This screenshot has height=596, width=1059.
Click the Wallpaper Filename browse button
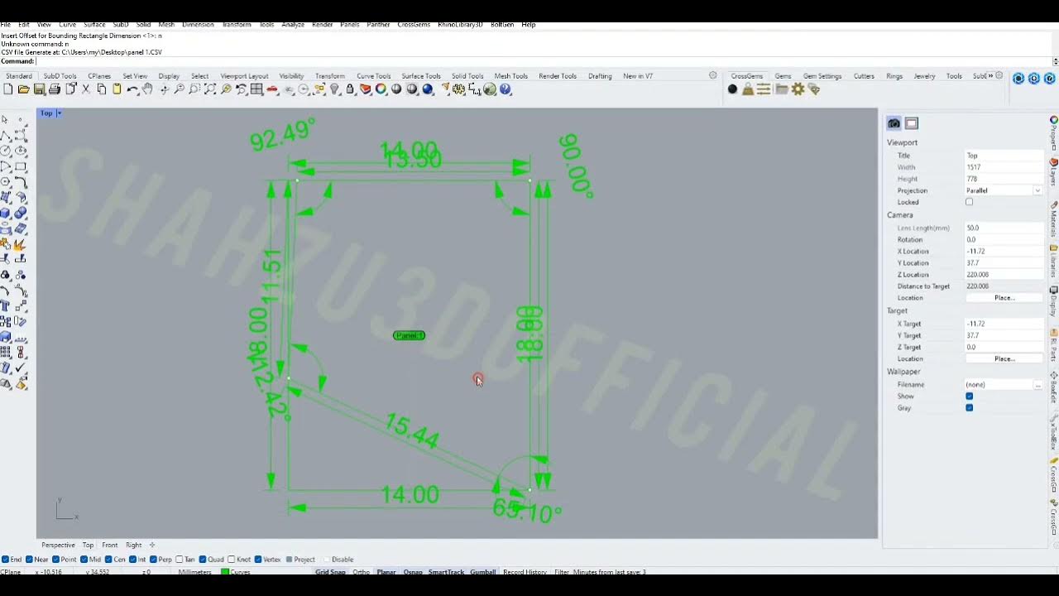(1037, 385)
